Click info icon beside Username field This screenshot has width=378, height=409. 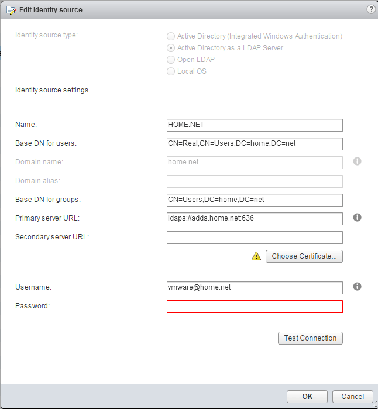pos(357,286)
